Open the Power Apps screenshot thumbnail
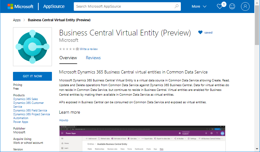 142,139
